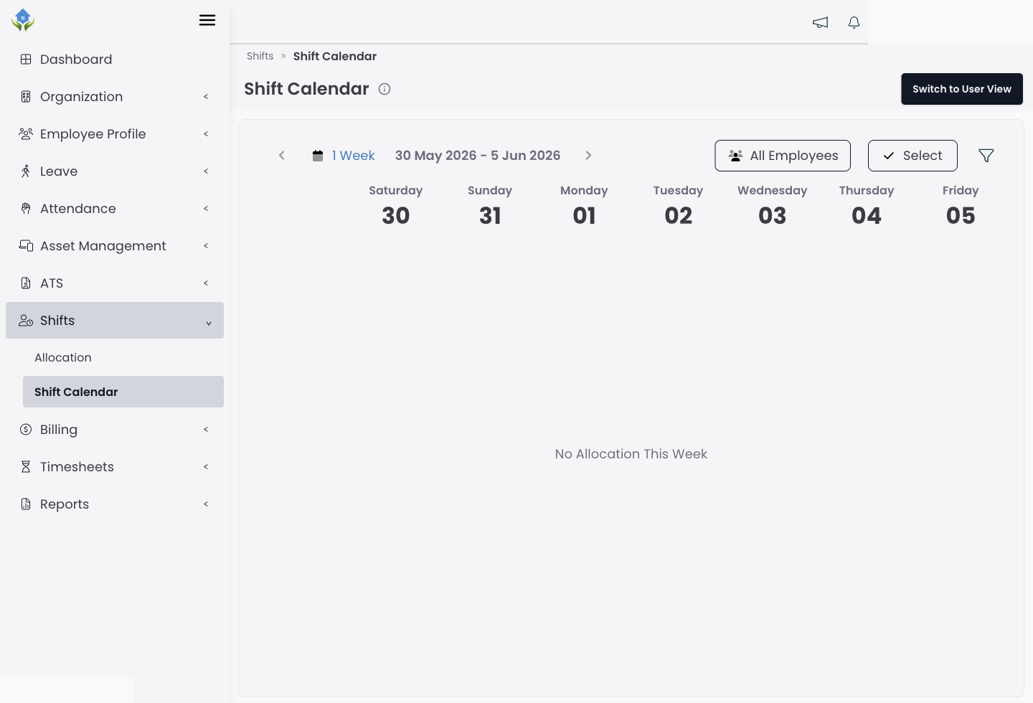
Task: Open the Leave menu label
Action: pyautogui.click(x=59, y=171)
